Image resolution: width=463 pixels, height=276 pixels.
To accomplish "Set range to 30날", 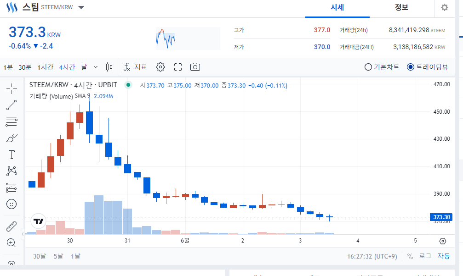I will [40, 256].
